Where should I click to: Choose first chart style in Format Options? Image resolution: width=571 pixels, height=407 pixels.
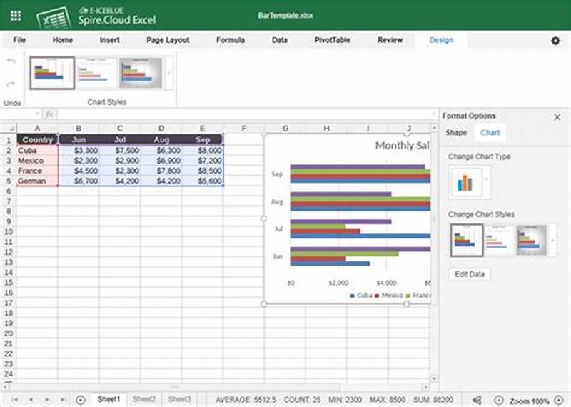[x=467, y=241]
